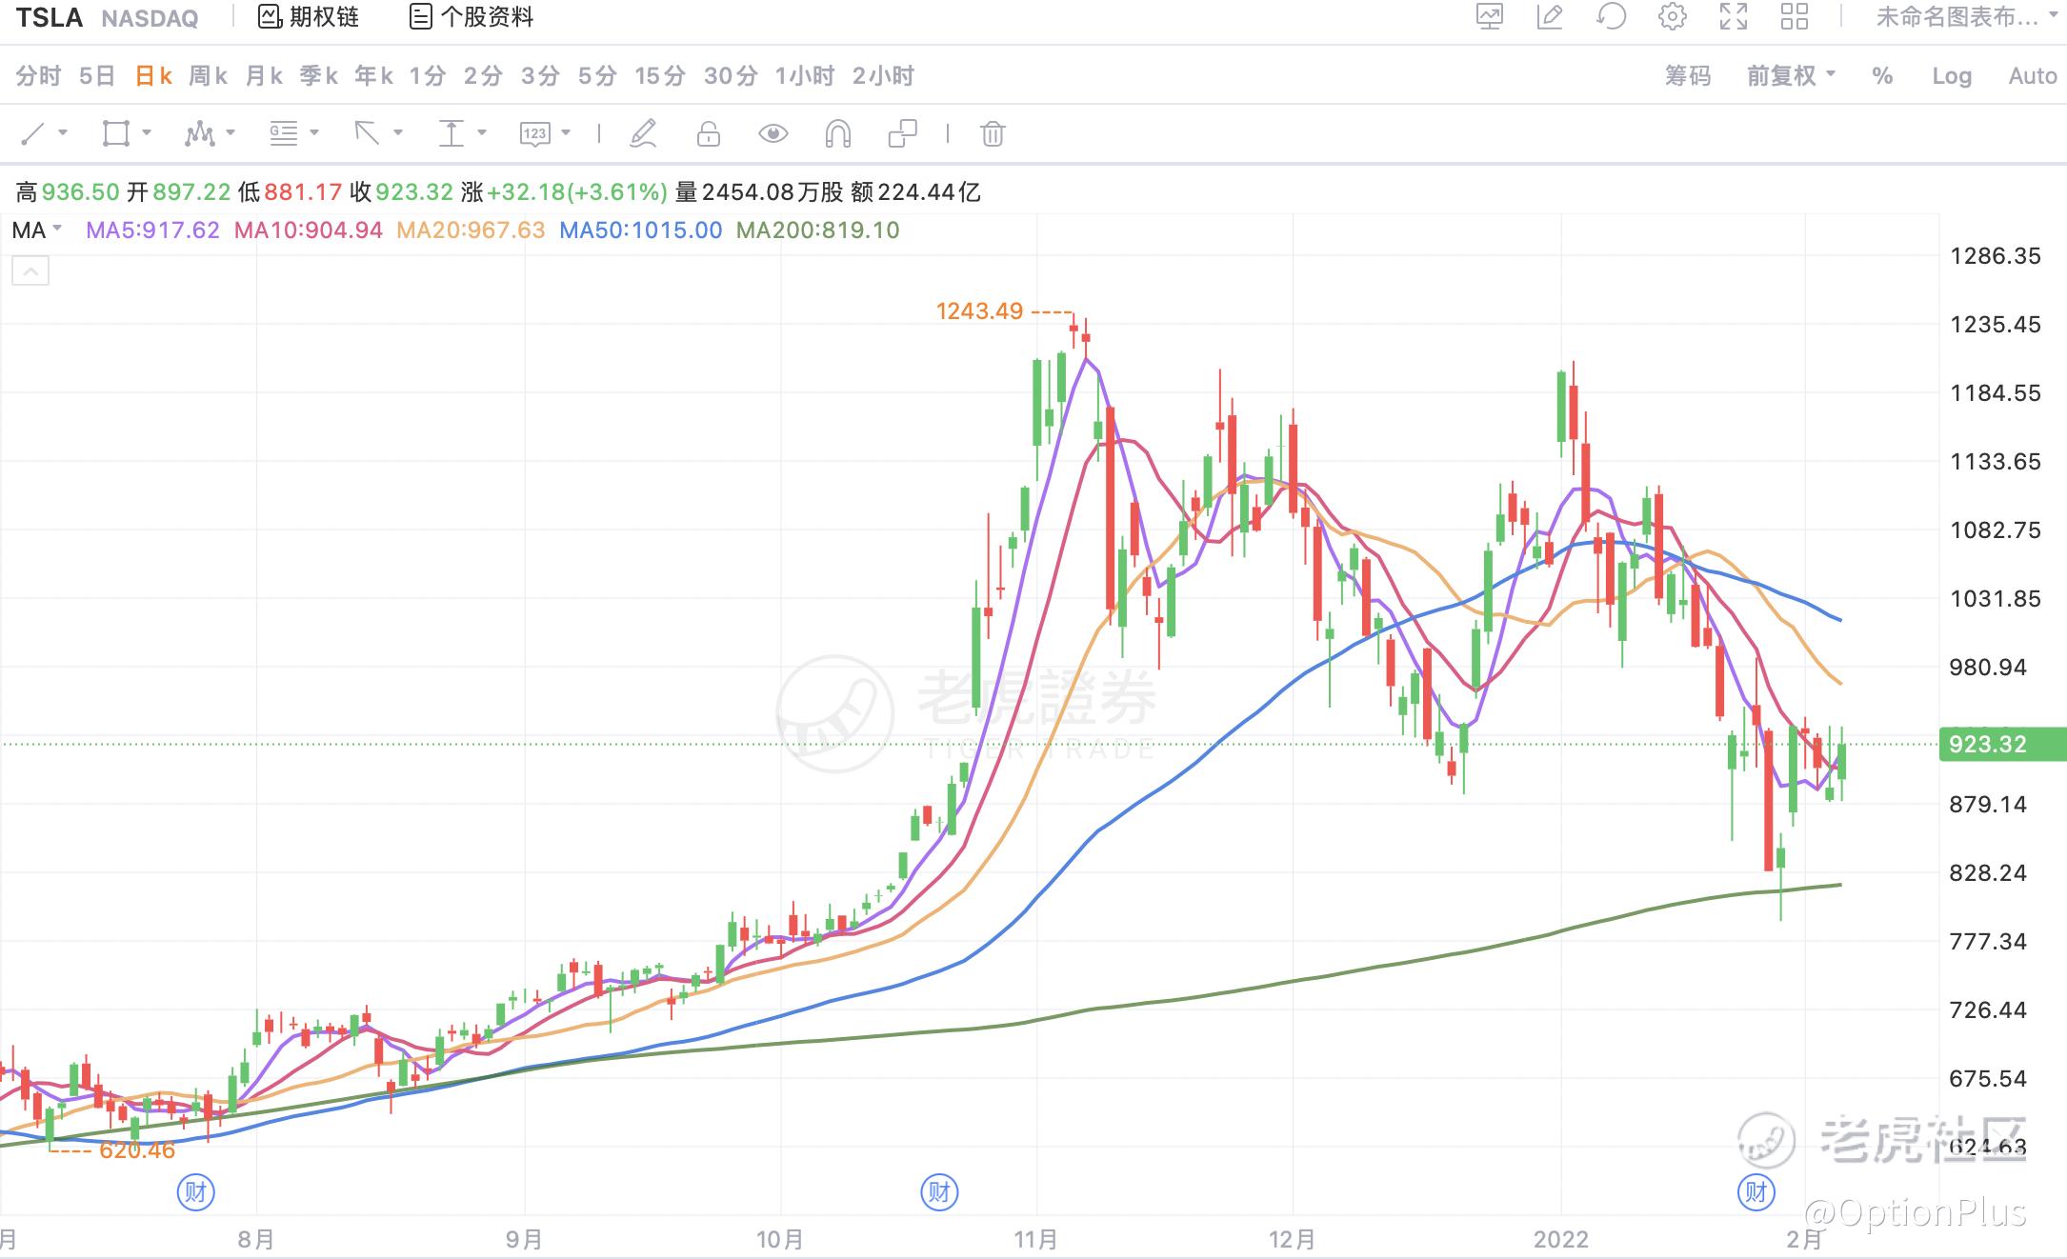Click 财 earnings marker before 11月

(x=939, y=1191)
